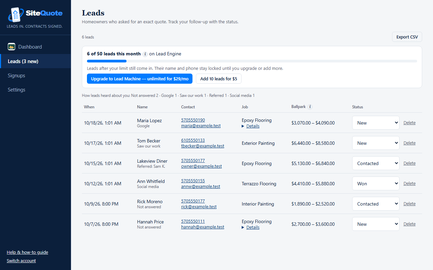433x270 pixels.
Task: Click hannah@example.test email link
Action: pyautogui.click(x=203, y=227)
